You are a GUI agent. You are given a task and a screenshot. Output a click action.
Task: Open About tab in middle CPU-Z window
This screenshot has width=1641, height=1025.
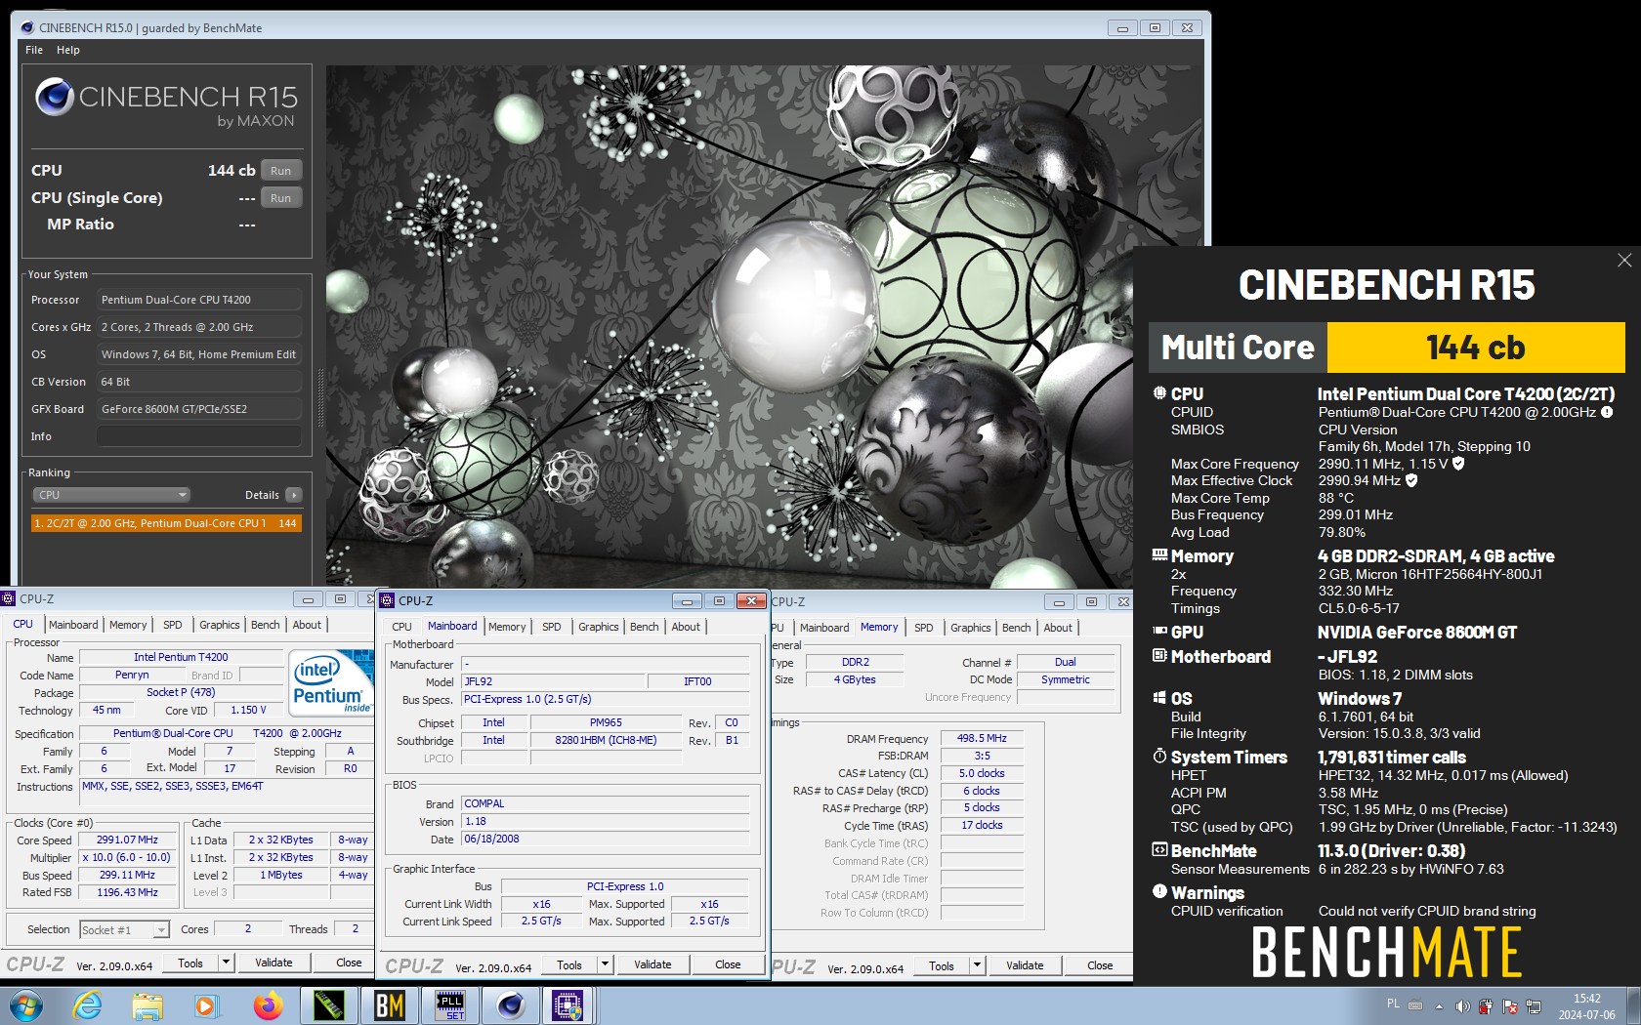[686, 627]
